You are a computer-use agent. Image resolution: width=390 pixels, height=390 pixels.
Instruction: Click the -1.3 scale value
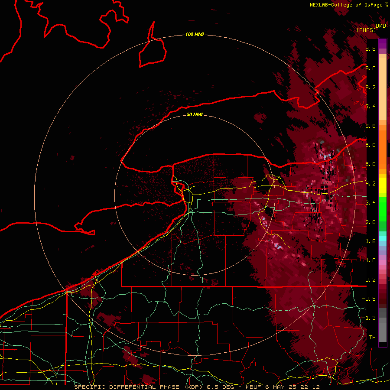(369, 318)
